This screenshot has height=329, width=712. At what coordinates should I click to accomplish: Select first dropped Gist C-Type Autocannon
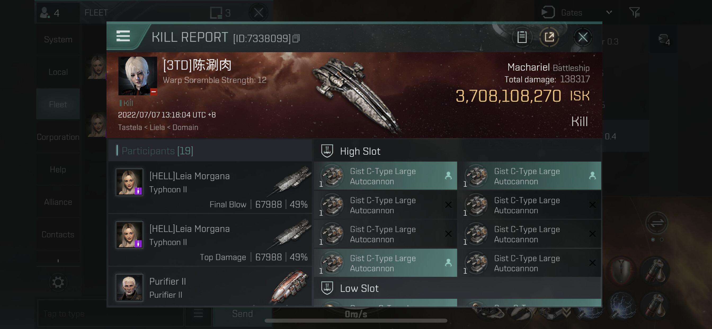point(385,176)
